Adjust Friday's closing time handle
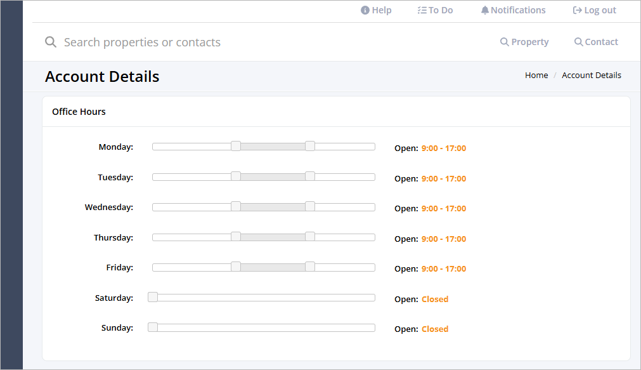Screen dimensions: 641x370 pyautogui.click(x=309, y=267)
